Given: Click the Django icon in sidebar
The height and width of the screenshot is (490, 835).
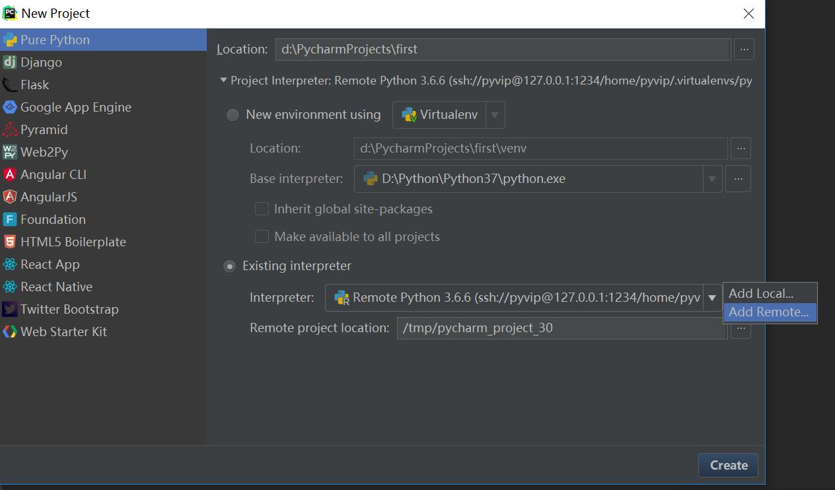Looking at the screenshot, I should coord(10,62).
